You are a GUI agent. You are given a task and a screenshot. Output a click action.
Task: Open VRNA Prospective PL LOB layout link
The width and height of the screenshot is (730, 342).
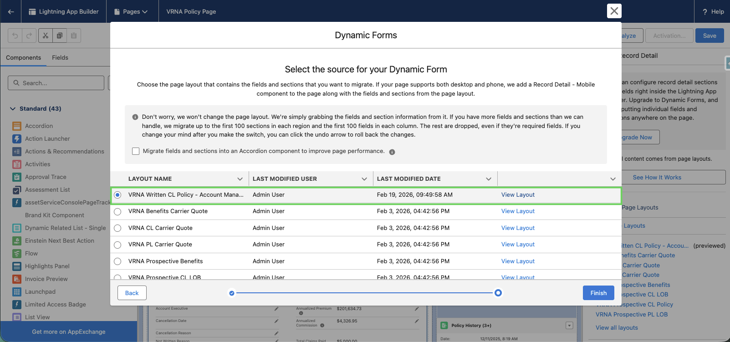[x=632, y=315]
